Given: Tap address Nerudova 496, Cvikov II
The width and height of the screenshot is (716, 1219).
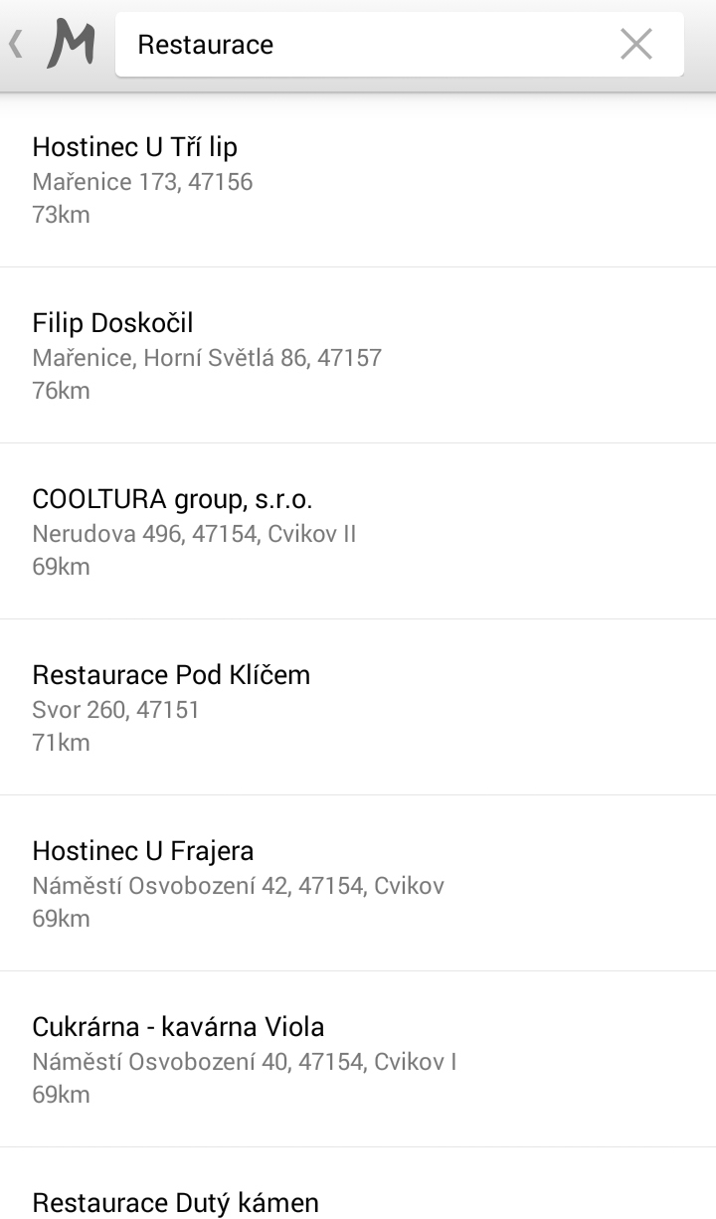Looking at the screenshot, I should click(194, 534).
